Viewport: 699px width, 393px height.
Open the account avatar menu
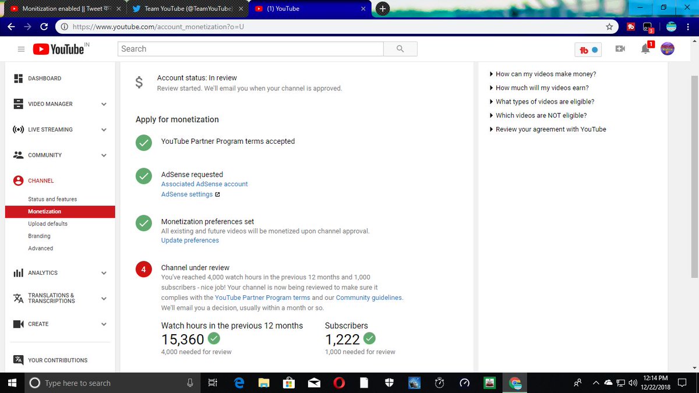coord(668,49)
